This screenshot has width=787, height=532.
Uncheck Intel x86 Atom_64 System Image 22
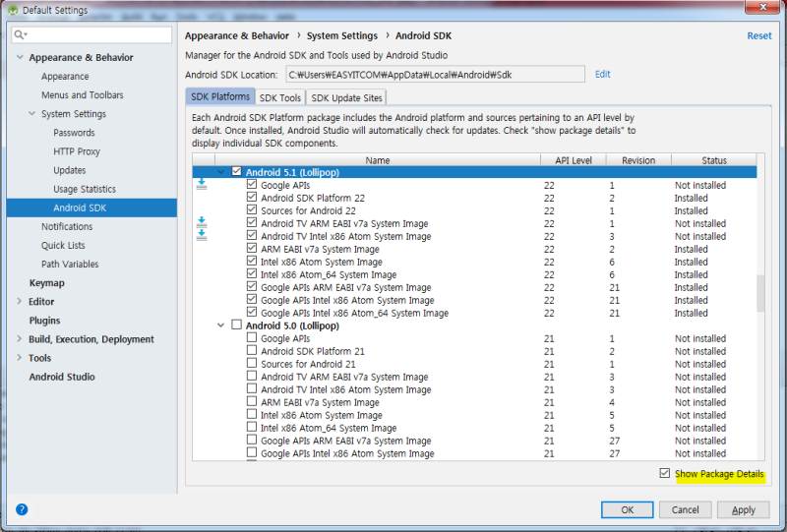point(252,273)
